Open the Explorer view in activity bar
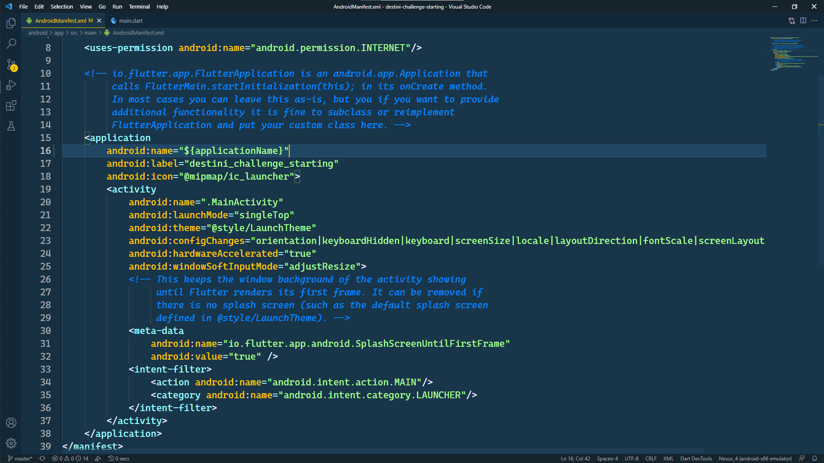Screen dimensions: 824x463 pos(11,23)
